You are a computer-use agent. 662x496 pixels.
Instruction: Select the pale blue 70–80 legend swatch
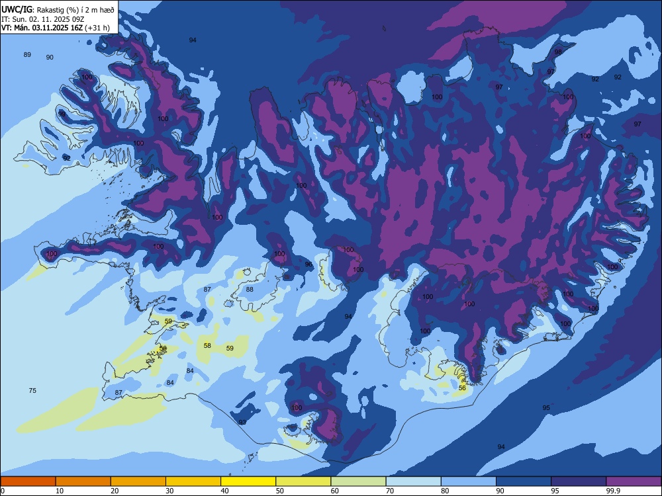(413, 481)
